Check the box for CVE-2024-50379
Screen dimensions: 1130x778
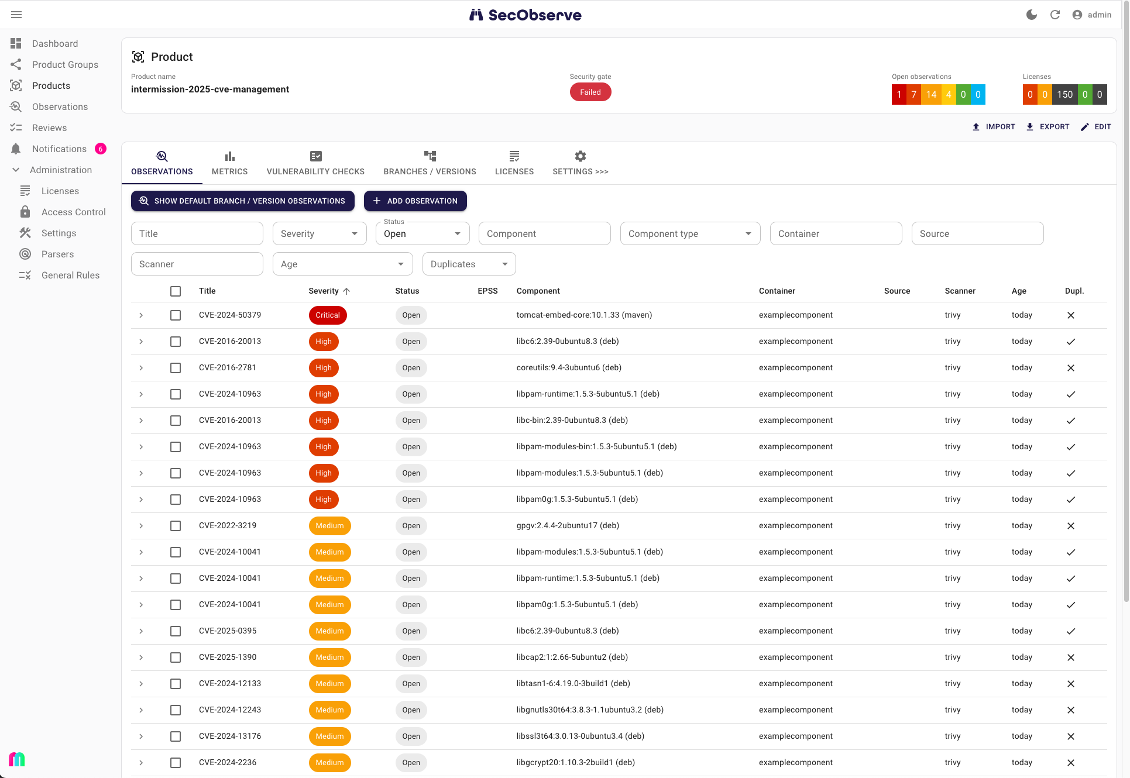[x=176, y=315]
